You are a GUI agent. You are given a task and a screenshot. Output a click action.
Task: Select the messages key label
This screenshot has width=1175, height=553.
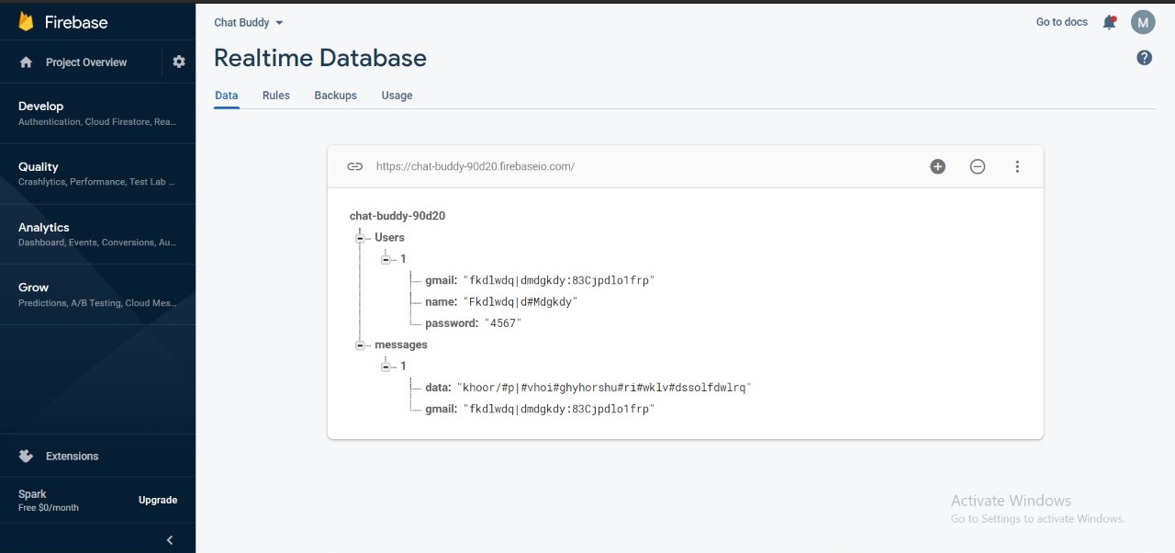tap(401, 344)
